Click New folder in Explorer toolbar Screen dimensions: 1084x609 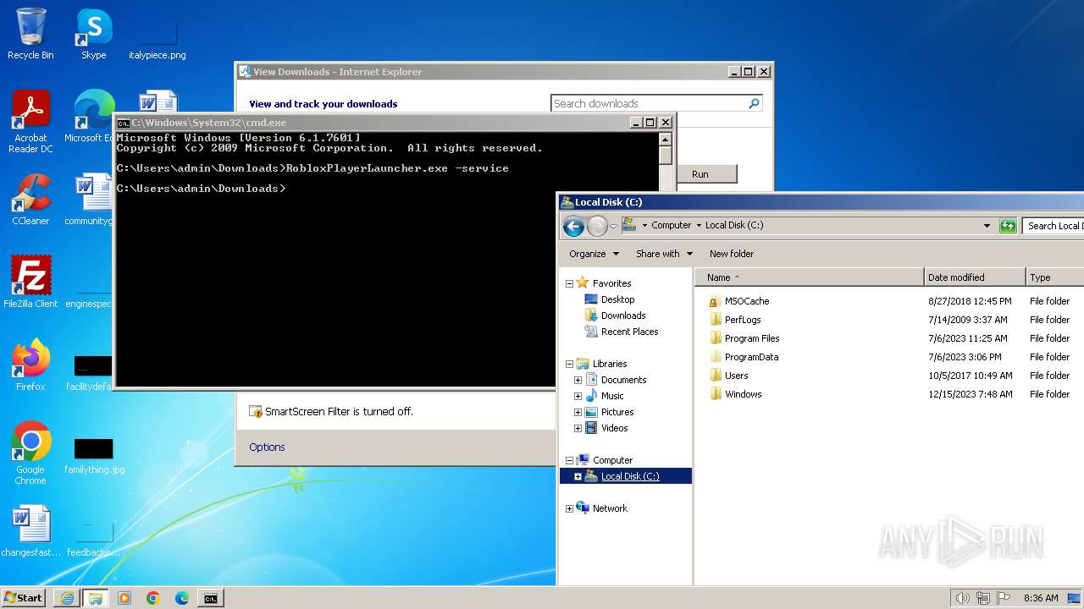point(732,254)
